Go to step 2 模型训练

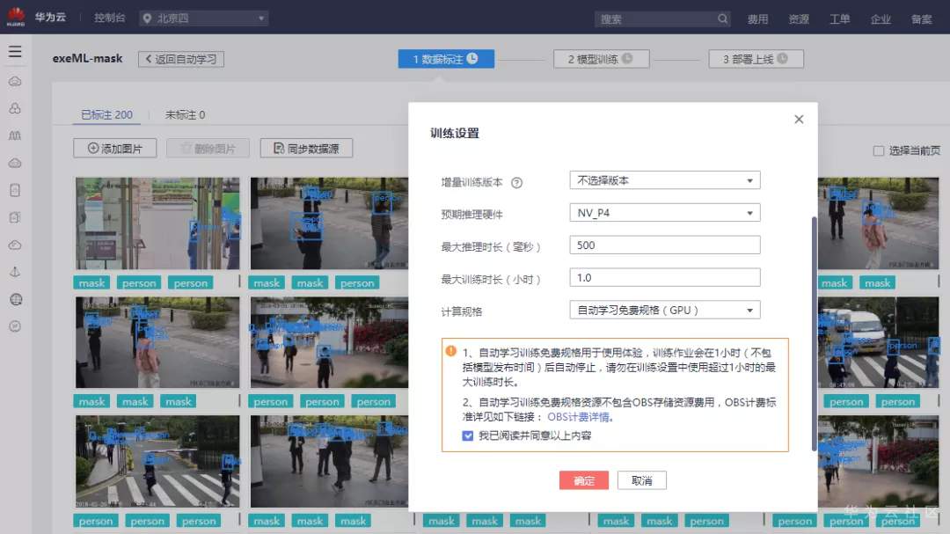pos(601,59)
